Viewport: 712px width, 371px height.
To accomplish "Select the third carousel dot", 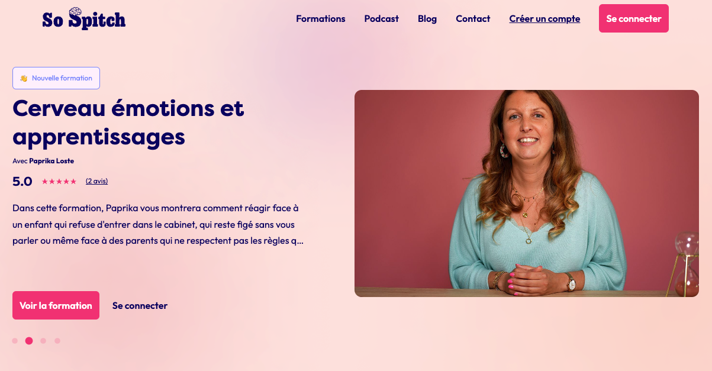I will tap(43, 341).
